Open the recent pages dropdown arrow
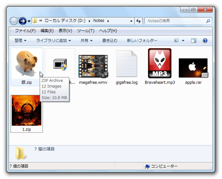222x179 pixels. (x=29, y=21)
